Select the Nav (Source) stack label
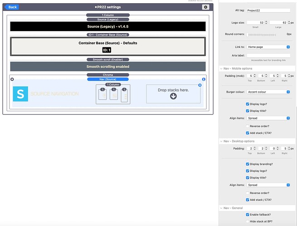The height and width of the screenshot is (226, 297). (108, 79)
